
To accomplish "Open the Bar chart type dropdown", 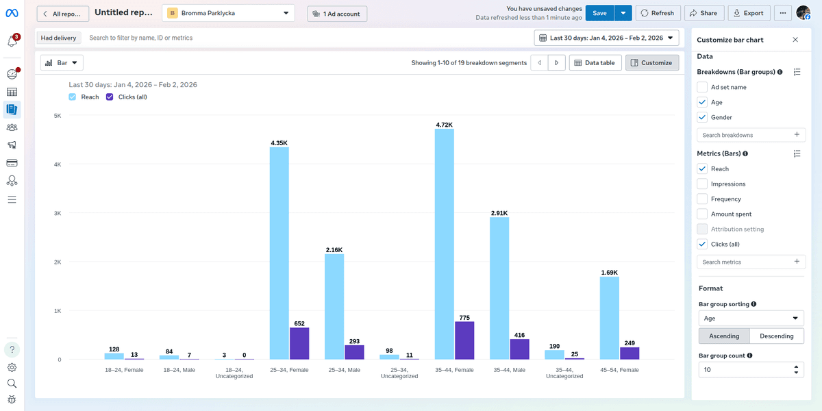I will coord(62,63).
